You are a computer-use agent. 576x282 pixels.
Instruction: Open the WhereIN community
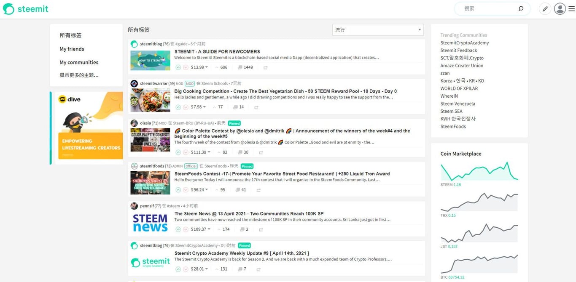tap(449, 96)
